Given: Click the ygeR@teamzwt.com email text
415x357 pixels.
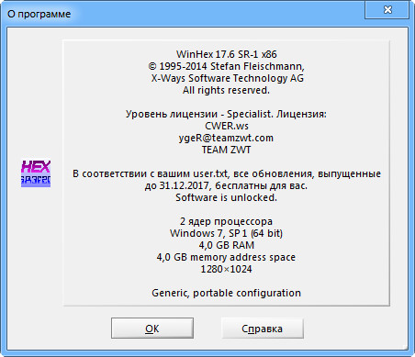Looking at the screenshot, I should pos(226,138).
